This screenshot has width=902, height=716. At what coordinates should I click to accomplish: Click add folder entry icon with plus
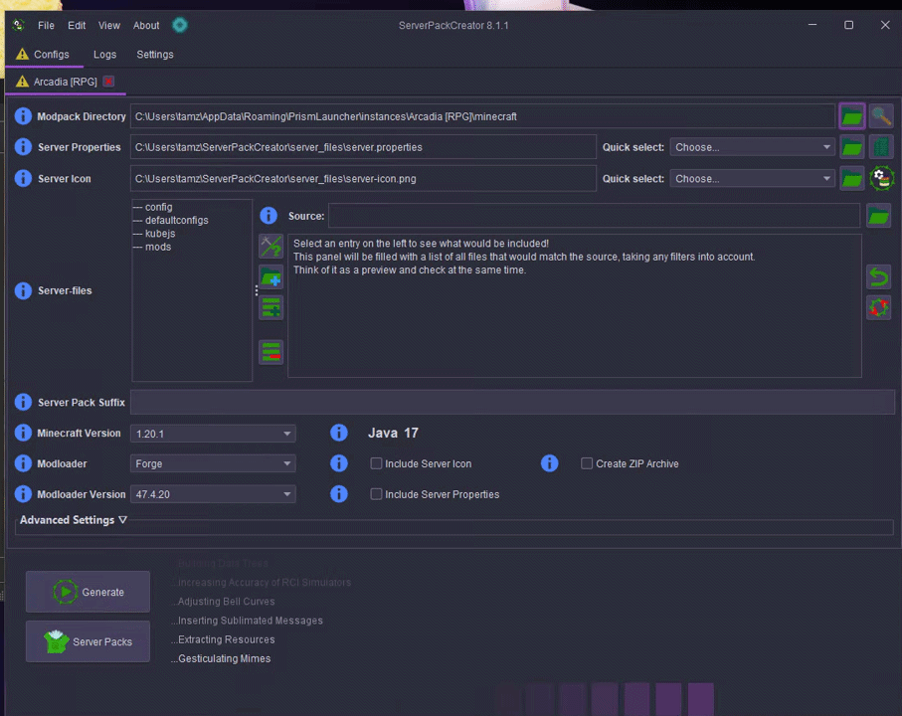pyautogui.click(x=271, y=277)
